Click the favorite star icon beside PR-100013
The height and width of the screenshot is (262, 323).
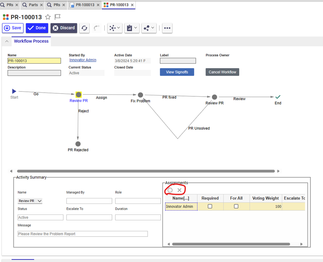click(48, 17)
